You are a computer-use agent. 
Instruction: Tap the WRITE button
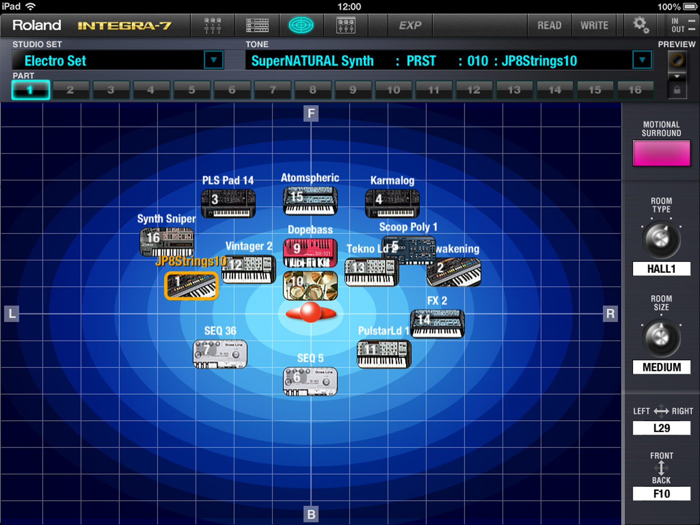click(594, 25)
